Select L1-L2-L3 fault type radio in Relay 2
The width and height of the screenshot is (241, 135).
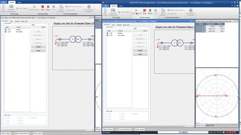30,118
